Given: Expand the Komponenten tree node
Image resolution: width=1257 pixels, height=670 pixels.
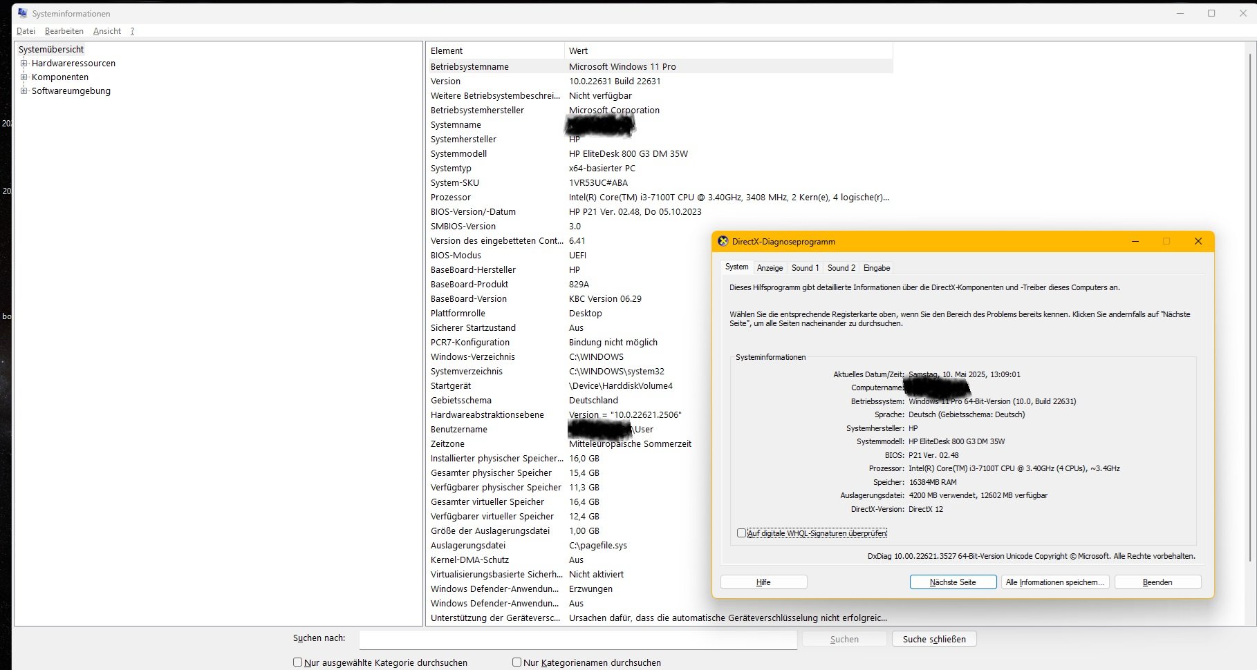Looking at the screenshot, I should (24, 77).
